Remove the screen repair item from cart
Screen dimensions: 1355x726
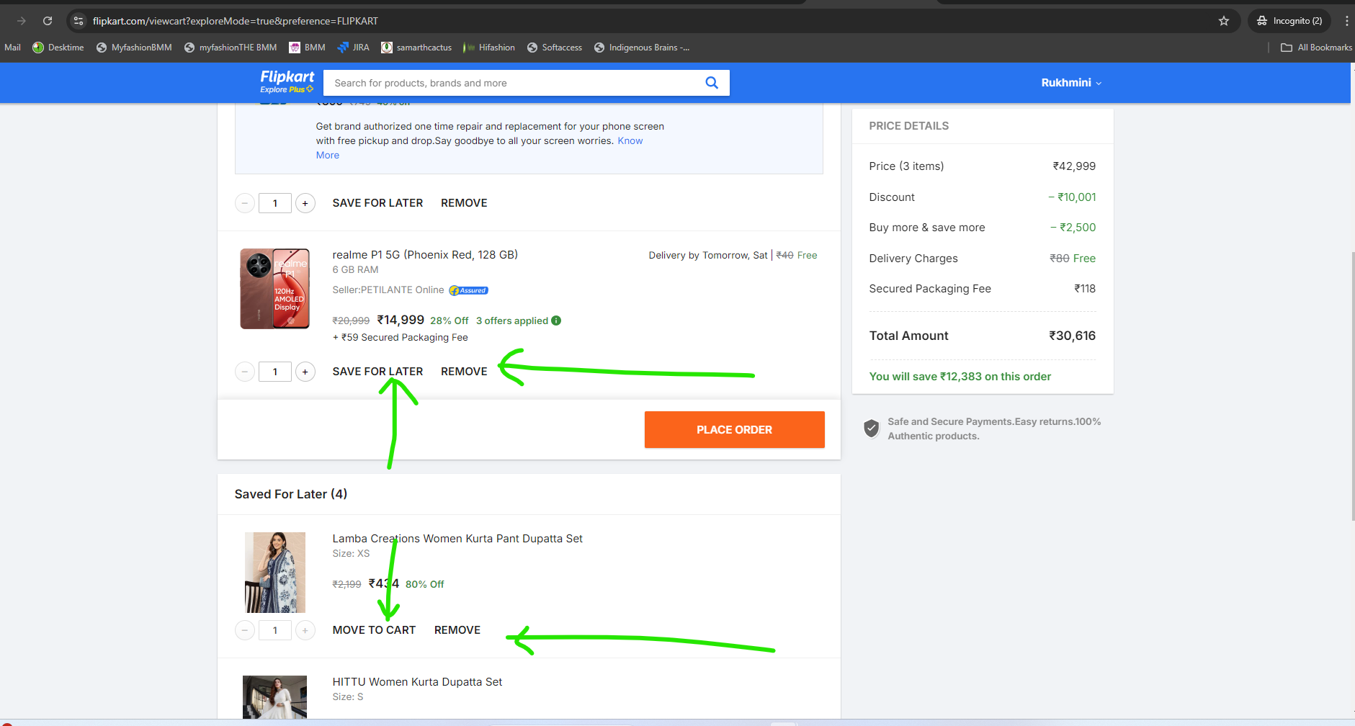point(464,203)
